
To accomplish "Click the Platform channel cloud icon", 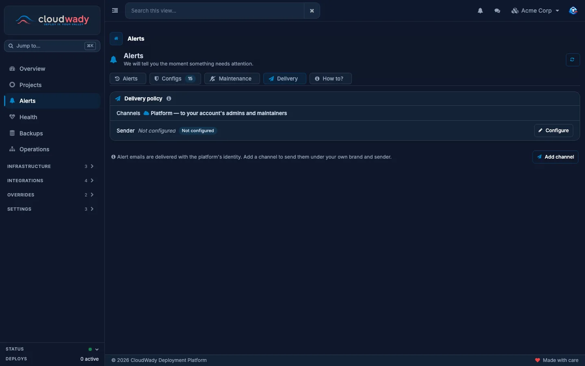I will click(146, 113).
